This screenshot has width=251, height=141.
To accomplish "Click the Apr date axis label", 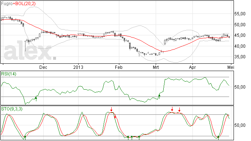I will click(x=192, y=67).
